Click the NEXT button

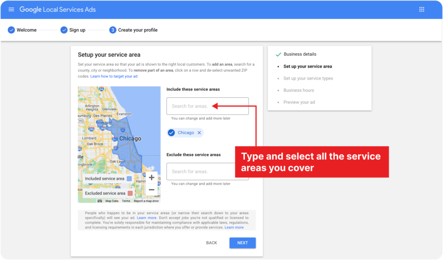click(x=242, y=243)
